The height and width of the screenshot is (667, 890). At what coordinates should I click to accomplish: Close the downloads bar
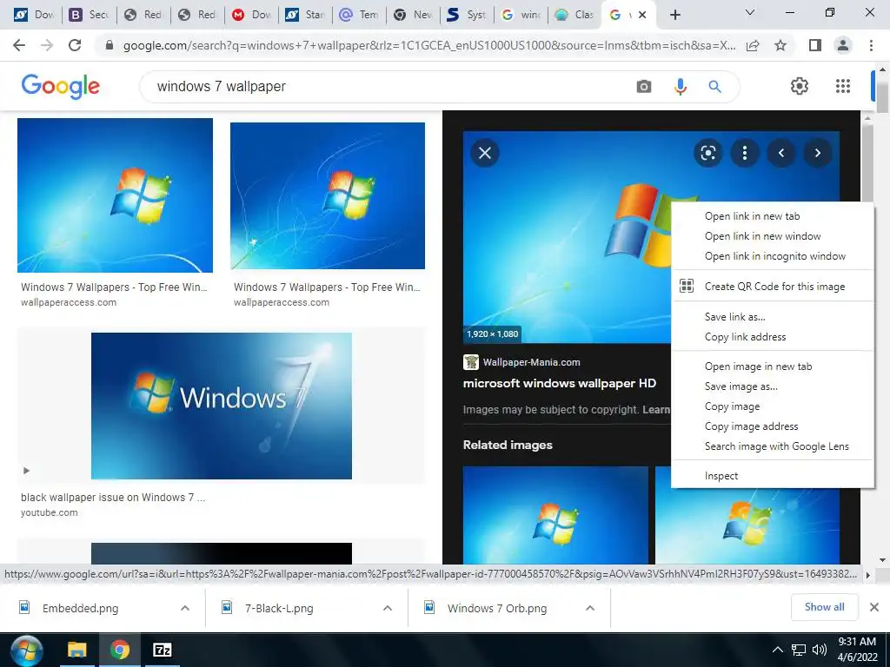[874, 607]
